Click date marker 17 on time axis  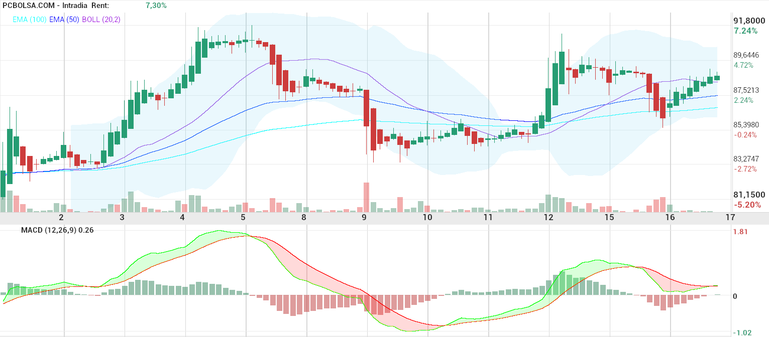(730, 218)
